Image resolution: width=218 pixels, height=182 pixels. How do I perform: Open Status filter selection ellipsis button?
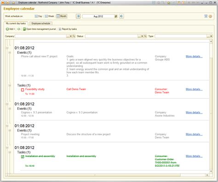139,36
